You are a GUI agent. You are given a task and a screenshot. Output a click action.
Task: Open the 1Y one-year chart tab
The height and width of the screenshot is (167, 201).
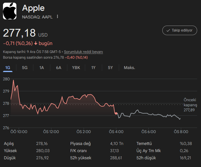(94, 68)
